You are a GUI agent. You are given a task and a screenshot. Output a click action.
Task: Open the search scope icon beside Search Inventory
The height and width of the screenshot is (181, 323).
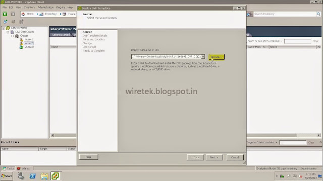[x=250, y=14]
